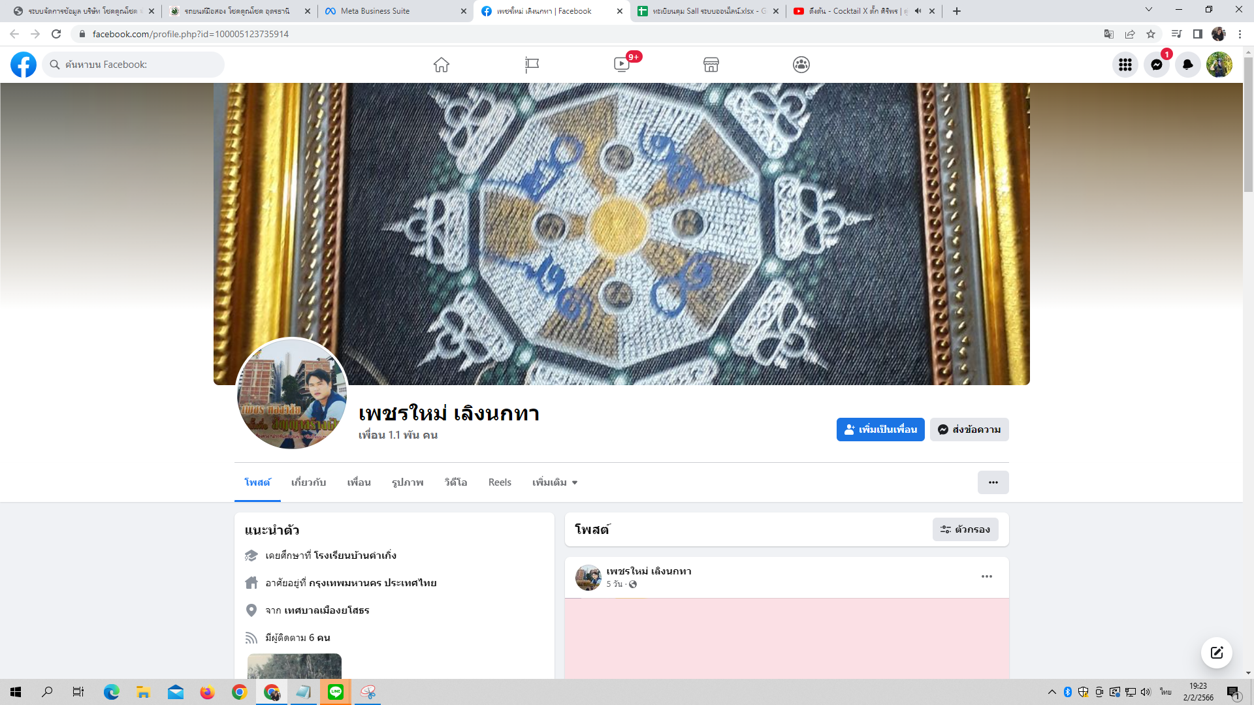The image size is (1254, 705).
Task: Click the new message compose icon
Action: pyautogui.click(x=1216, y=653)
